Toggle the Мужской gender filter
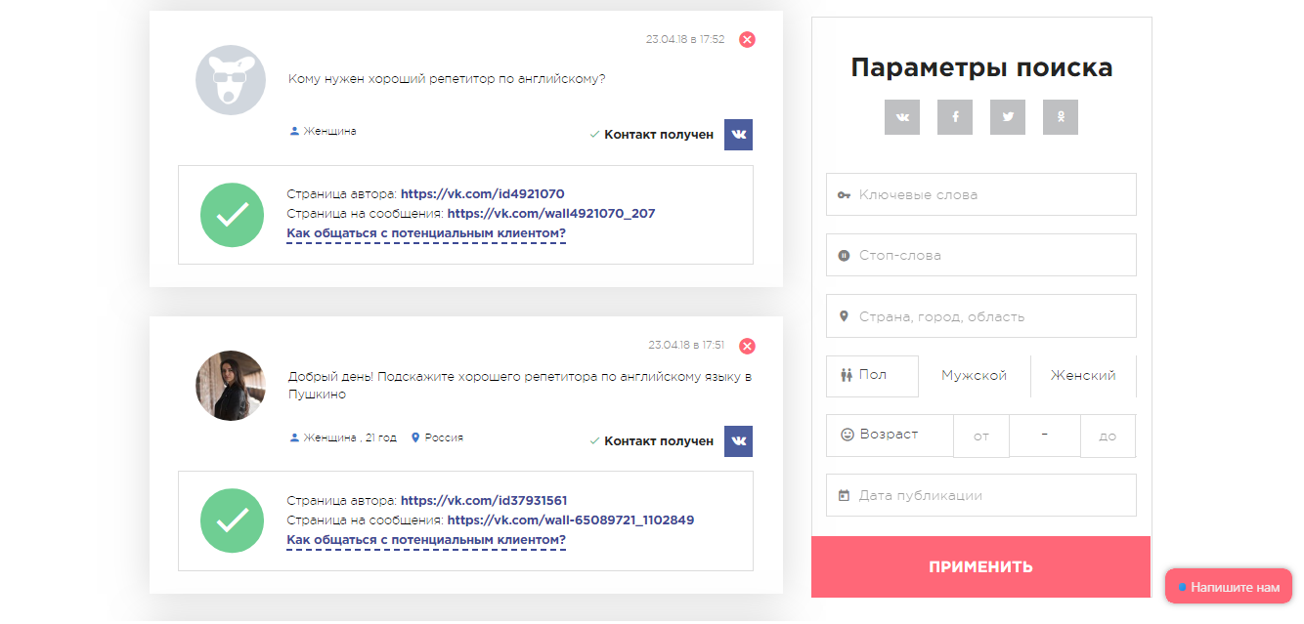This screenshot has height=624, width=1304. 974,375
